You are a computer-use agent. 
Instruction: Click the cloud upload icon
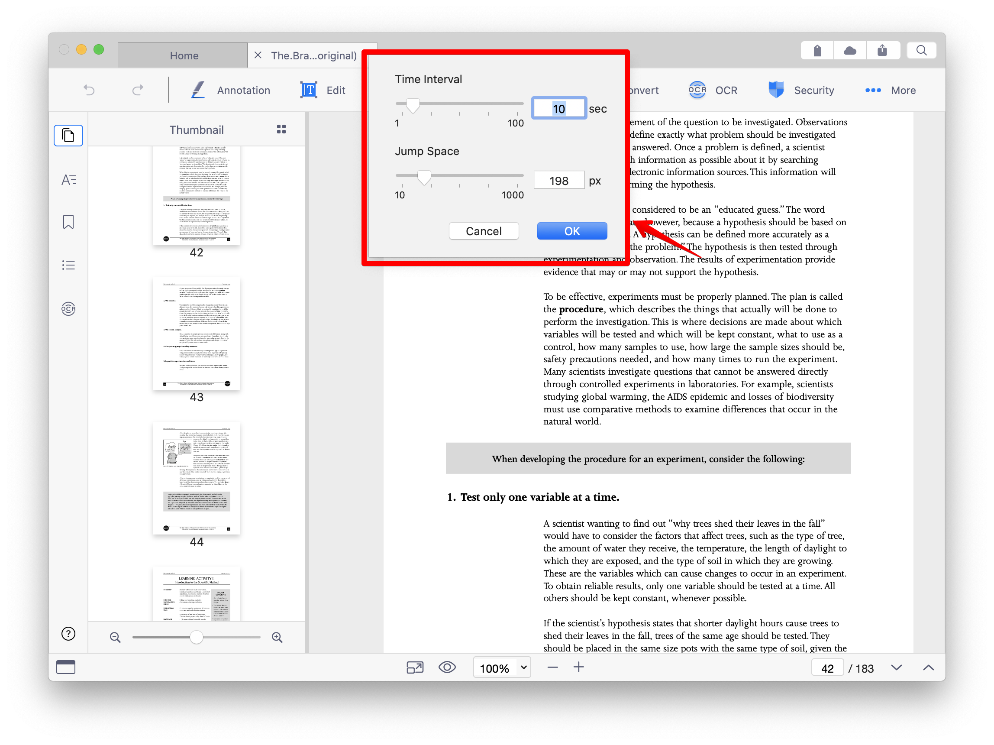click(850, 50)
